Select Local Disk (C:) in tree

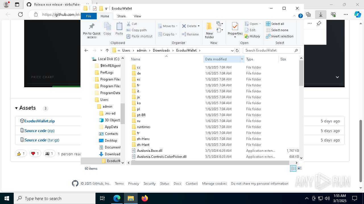pyautogui.click(x=108, y=59)
